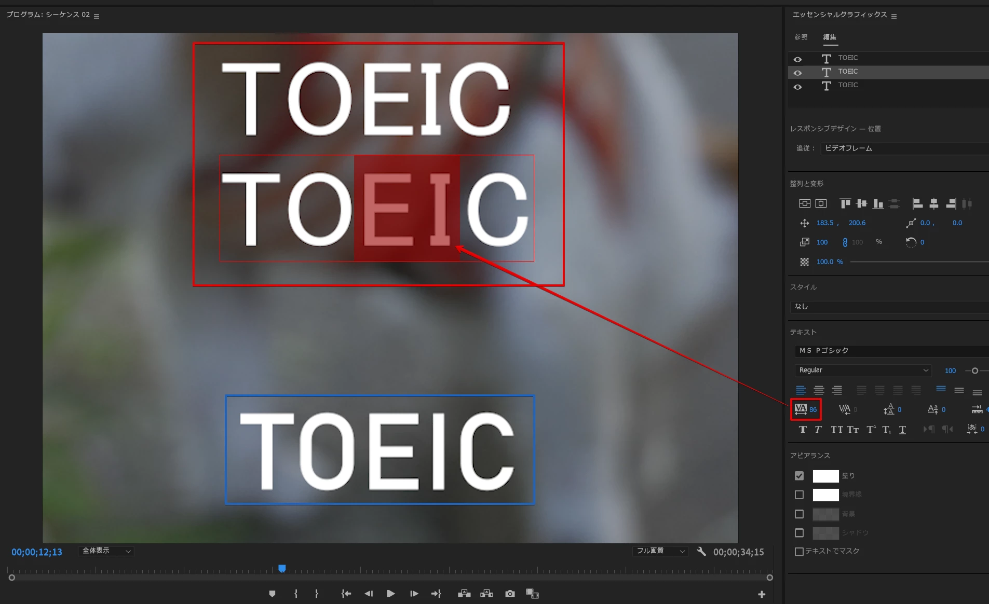Screen dimensions: 989x604
Task: Enable the 境界線 stroke checkbox
Action: [x=799, y=495]
